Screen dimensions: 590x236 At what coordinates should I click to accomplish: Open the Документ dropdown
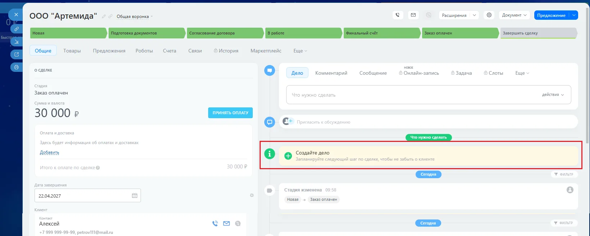pos(514,15)
